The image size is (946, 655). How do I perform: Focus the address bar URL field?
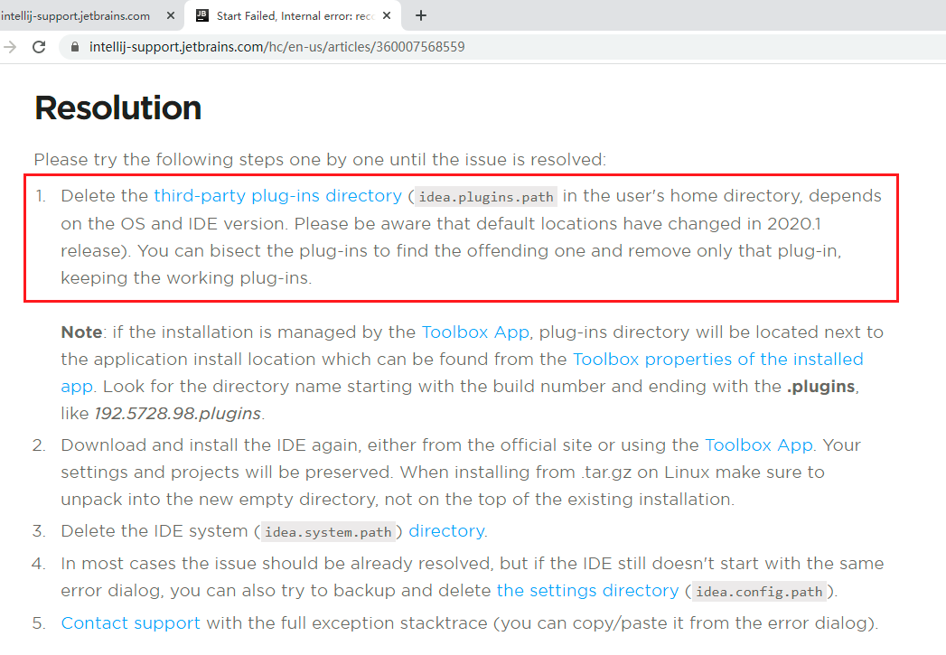pos(501,47)
